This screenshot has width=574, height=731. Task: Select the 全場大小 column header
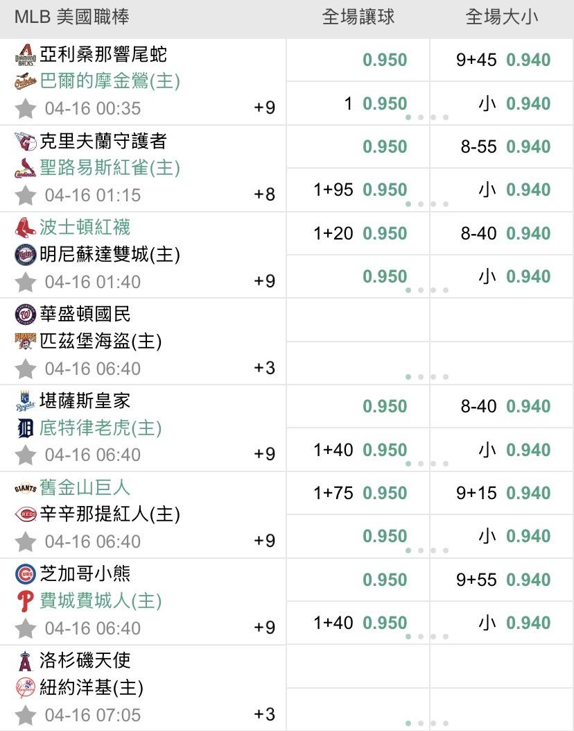[502, 17]
